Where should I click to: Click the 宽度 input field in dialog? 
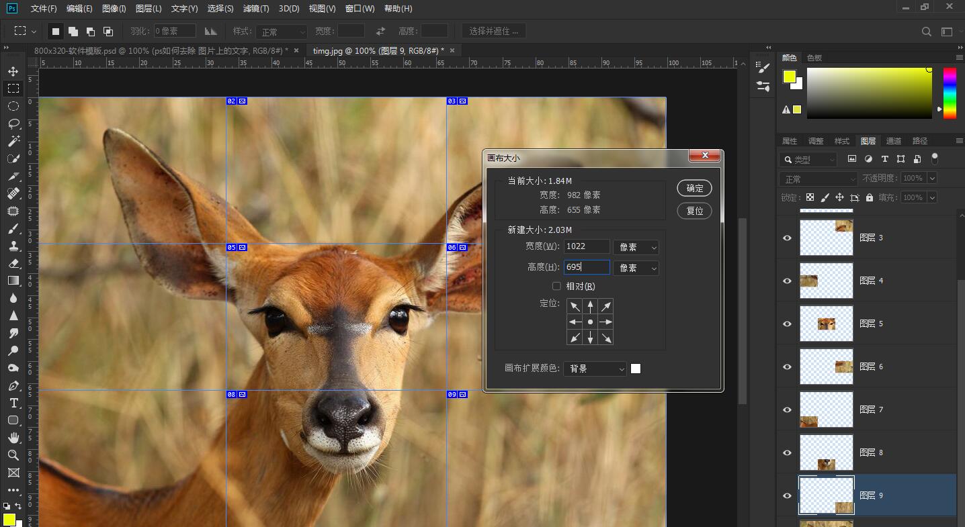[586, 246]
